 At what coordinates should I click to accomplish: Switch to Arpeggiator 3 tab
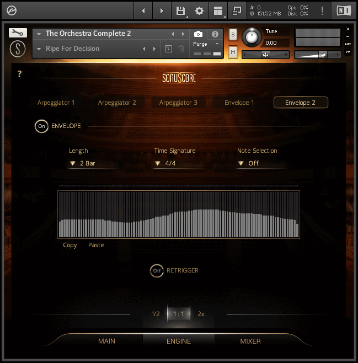point(178,103)
